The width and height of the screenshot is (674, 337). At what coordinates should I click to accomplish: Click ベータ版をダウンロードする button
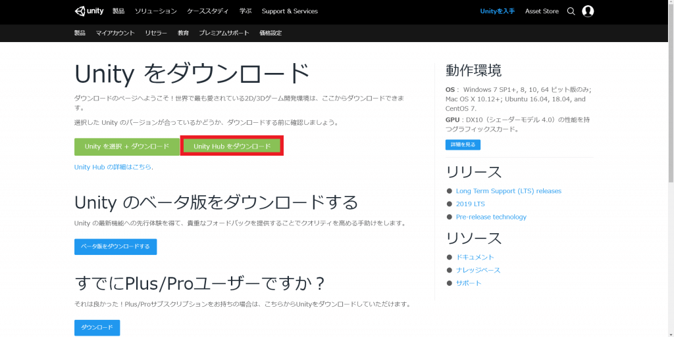coord(115,247)
